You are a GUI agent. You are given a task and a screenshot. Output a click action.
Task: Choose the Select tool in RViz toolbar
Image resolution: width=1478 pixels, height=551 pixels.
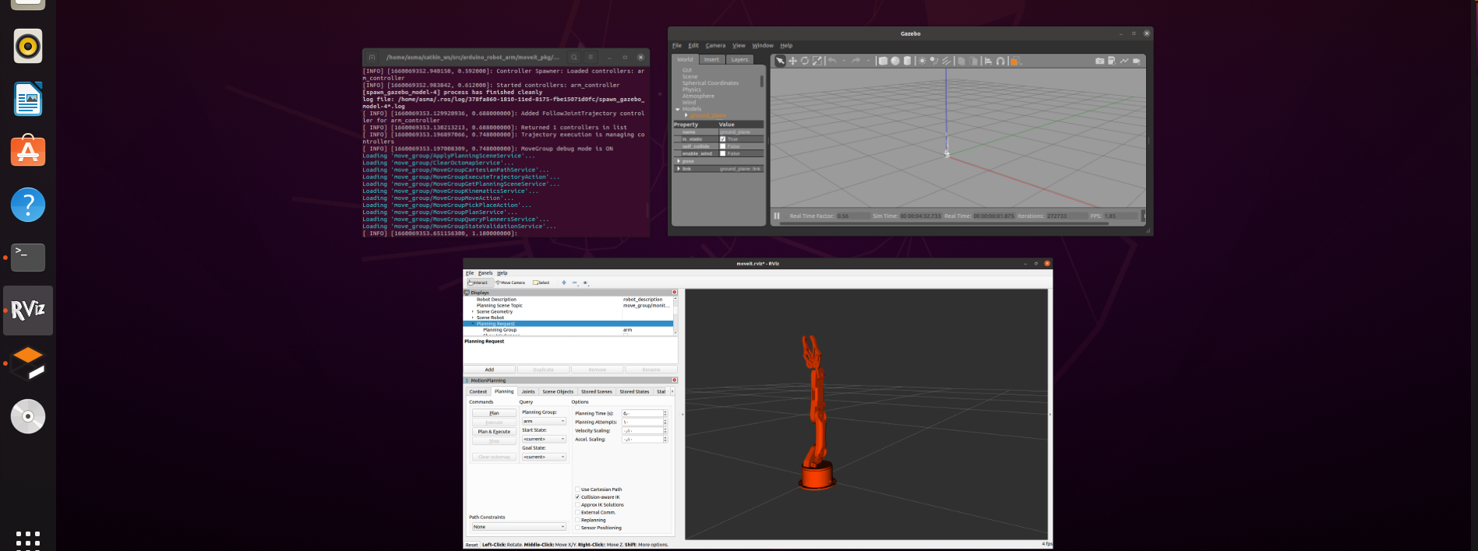click(541, 283)
